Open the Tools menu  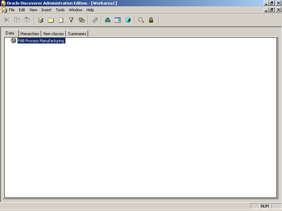tap(60, 10)
